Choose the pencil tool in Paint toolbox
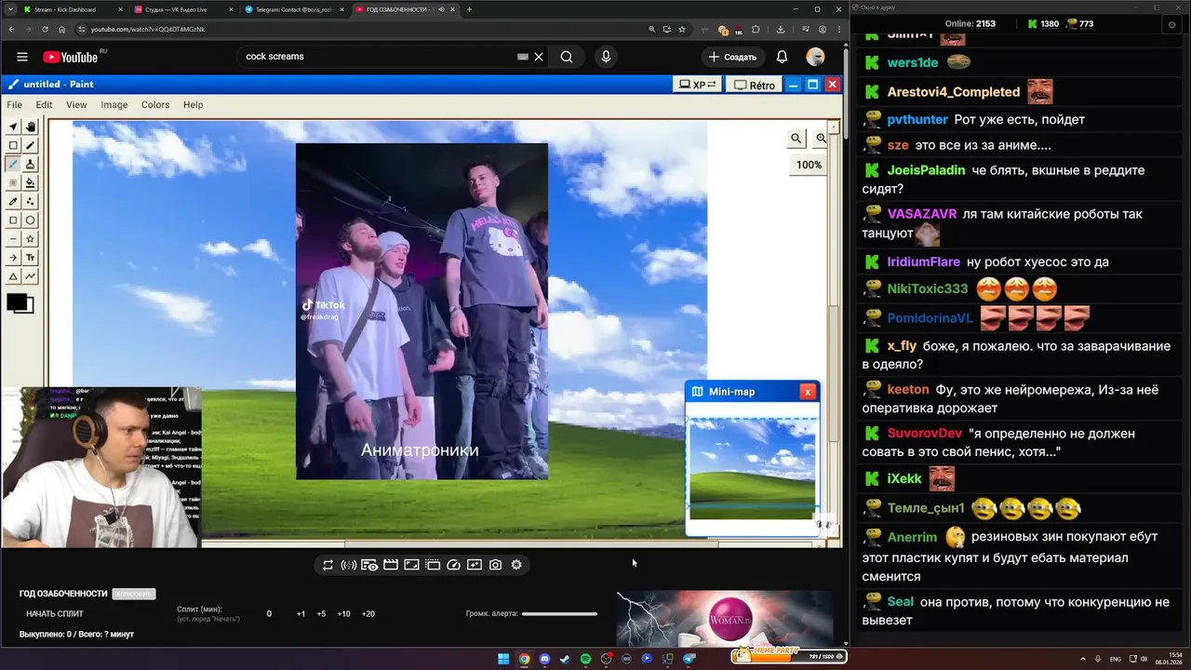Screen dimensions: 1191x670 coord(31,145)
